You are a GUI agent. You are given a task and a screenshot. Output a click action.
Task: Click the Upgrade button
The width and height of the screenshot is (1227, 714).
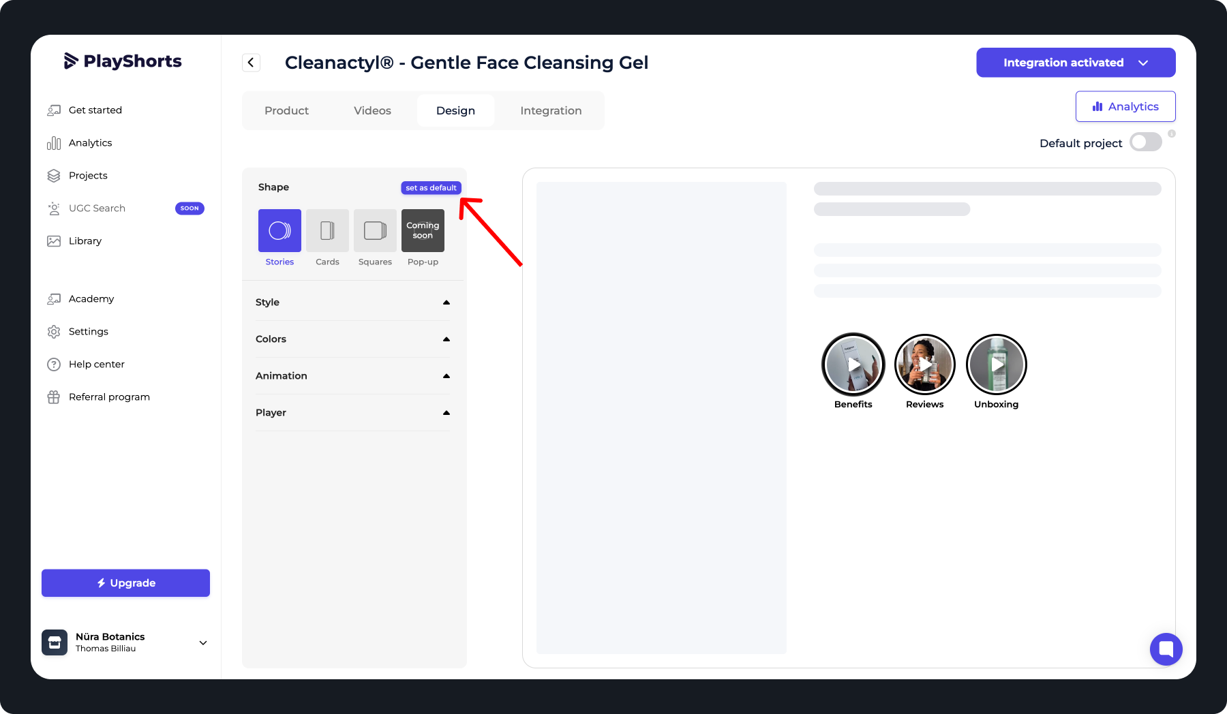click(125, 583)
